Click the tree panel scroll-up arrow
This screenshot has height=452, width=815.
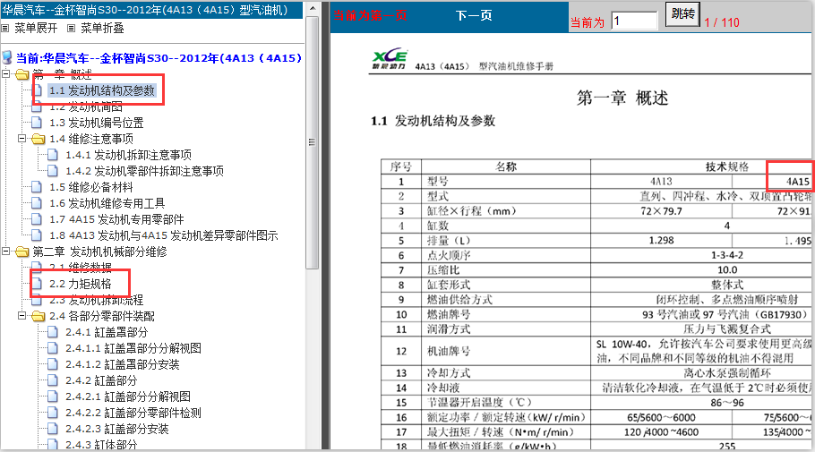coord(313,8)
